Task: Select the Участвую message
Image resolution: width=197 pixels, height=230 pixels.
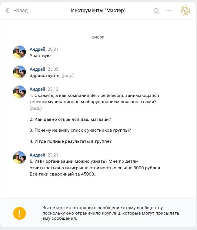Action: (x=40, y=56)
